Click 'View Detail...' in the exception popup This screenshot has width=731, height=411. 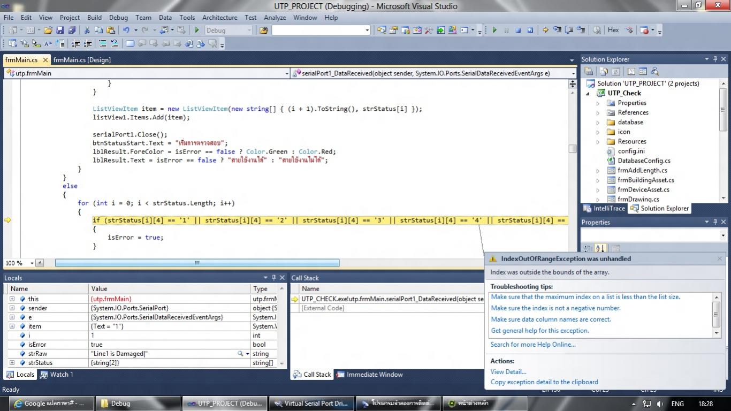click(508, 372)
